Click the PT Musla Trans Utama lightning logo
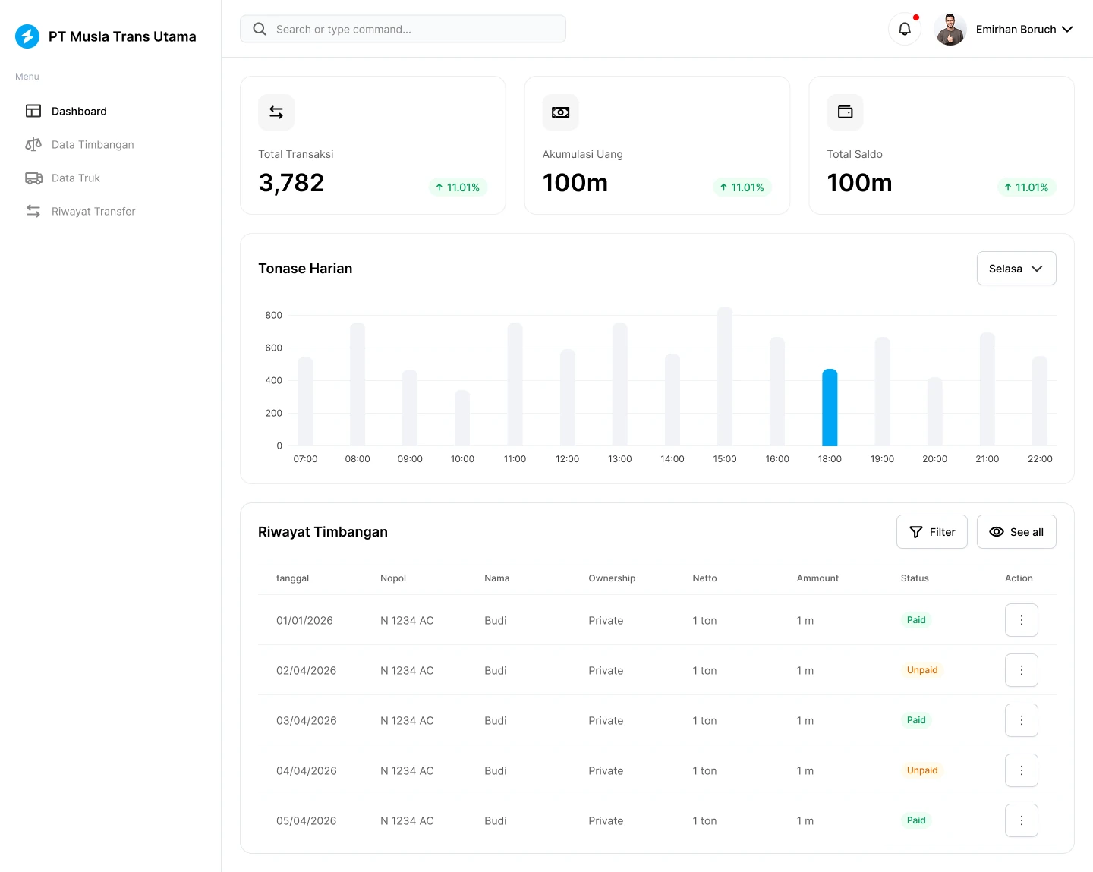 tap(27, 36)
